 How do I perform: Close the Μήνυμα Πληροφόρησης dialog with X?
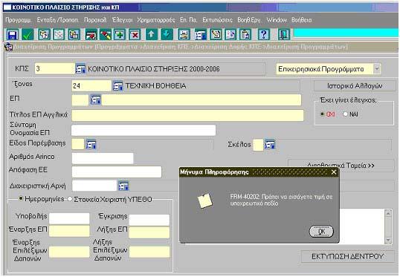tap(334, 172)
